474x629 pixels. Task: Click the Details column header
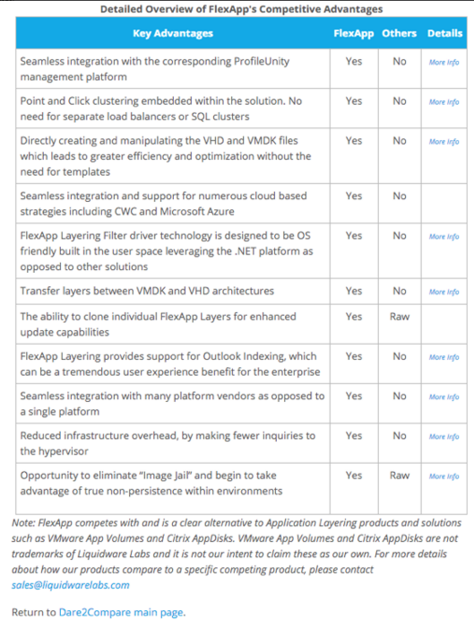pyautogui.click(x=444, y=33)
